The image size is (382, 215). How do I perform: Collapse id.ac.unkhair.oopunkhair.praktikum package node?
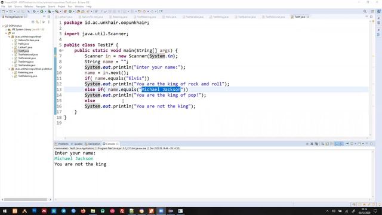(10, 69)
